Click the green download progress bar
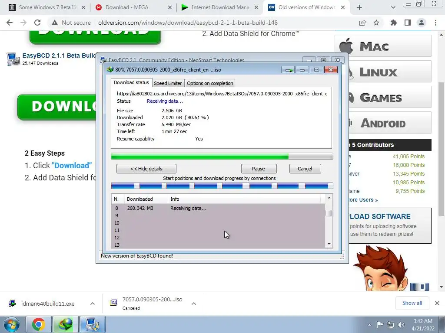Image resolution: width=445 pixels, height=333 pixels. [222, 156]
